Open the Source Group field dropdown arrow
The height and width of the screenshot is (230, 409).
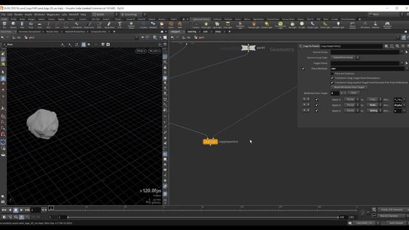tap(402, 52)
